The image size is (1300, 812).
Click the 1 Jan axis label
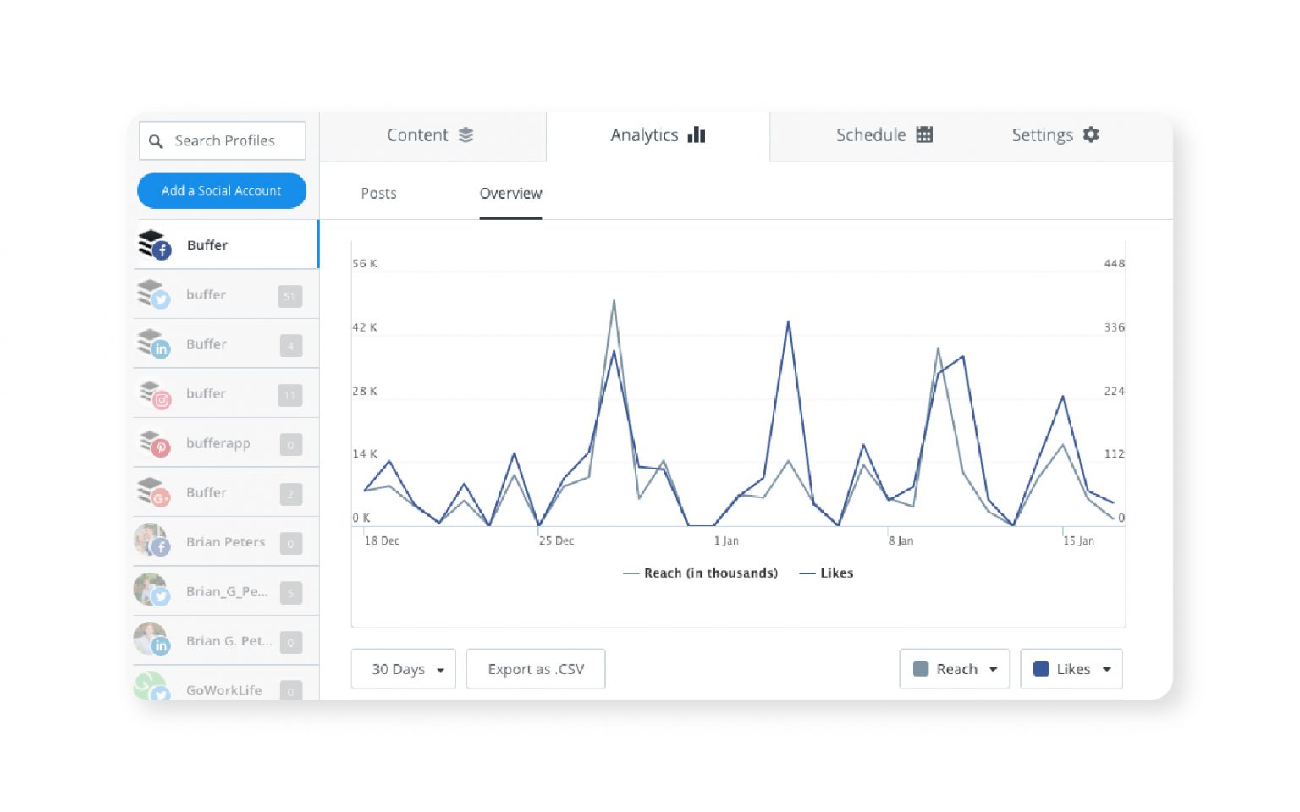click(726, 540)
